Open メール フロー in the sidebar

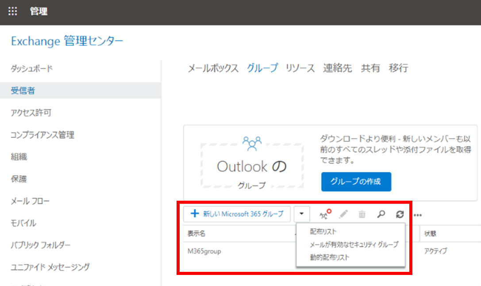pos(30,201)
